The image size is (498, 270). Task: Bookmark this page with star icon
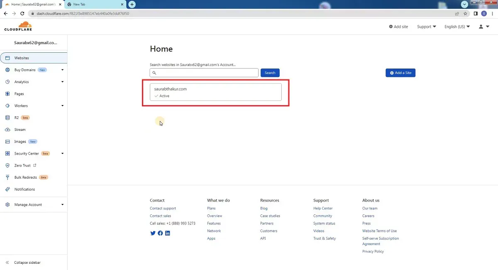tap(465, 13)
